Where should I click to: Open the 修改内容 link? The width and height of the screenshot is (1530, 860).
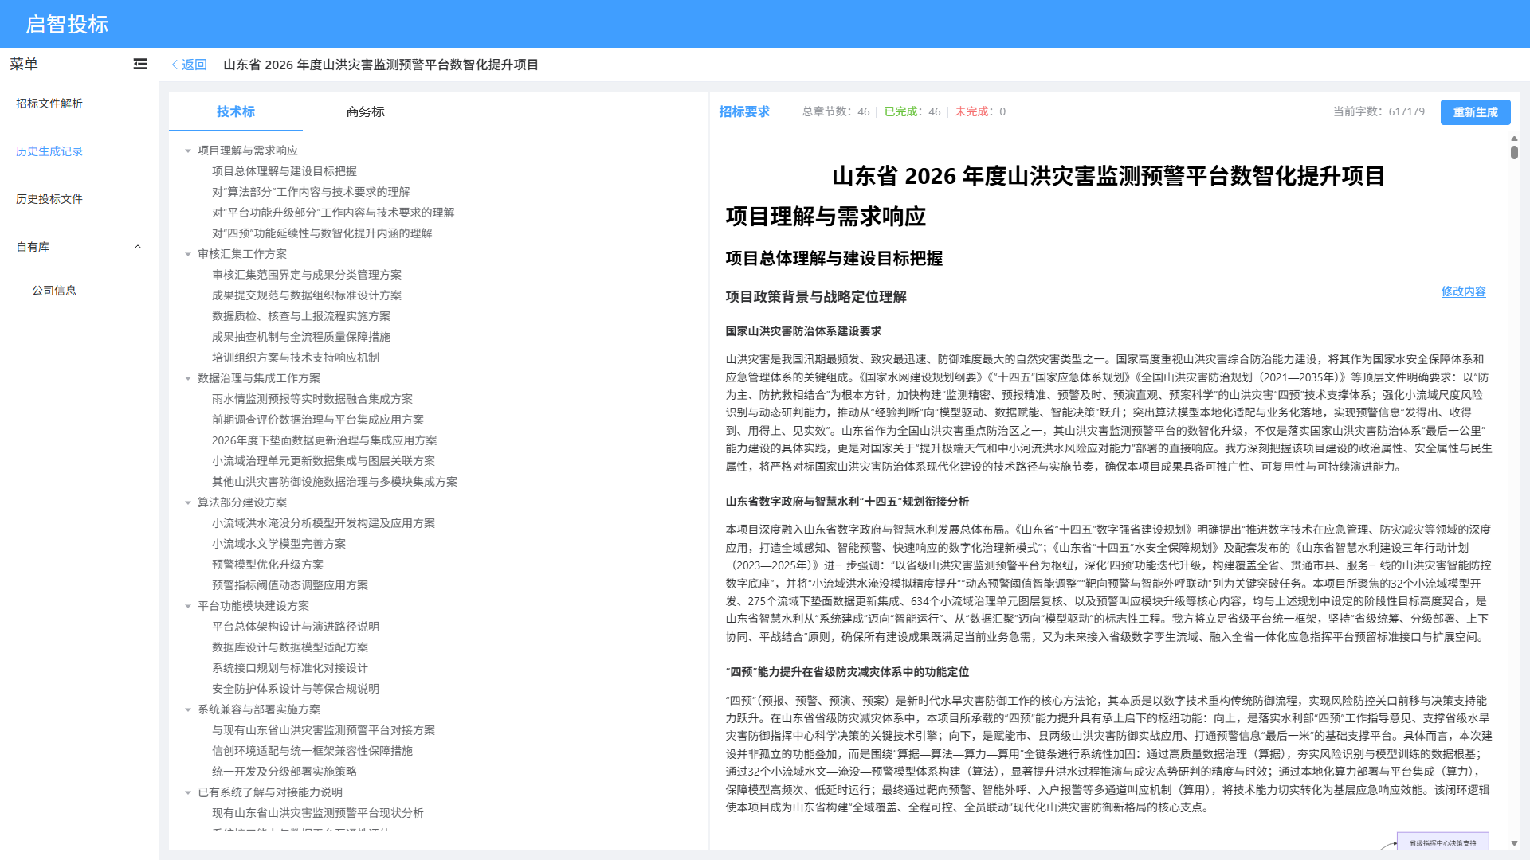(x=1463, y=291)
